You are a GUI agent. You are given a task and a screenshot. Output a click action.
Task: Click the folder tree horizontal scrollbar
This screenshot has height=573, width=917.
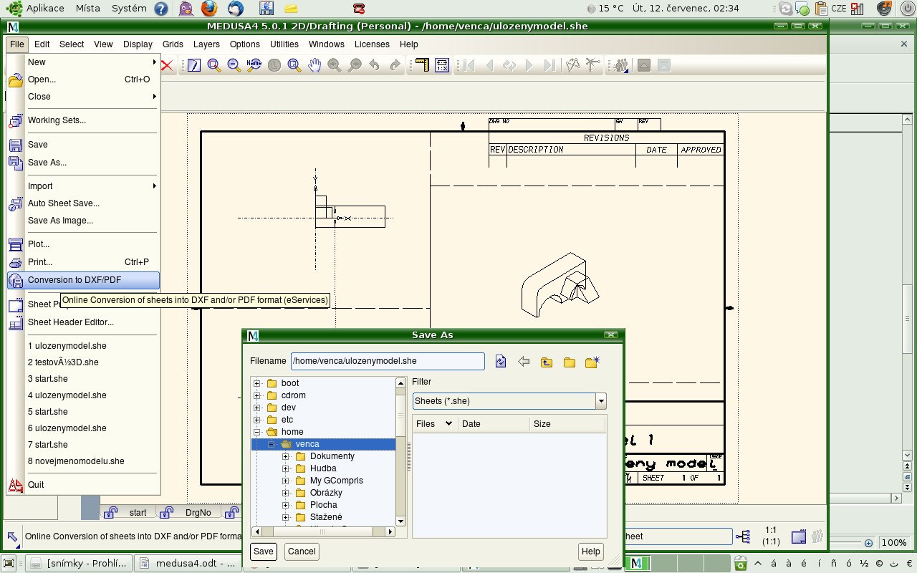324,531
